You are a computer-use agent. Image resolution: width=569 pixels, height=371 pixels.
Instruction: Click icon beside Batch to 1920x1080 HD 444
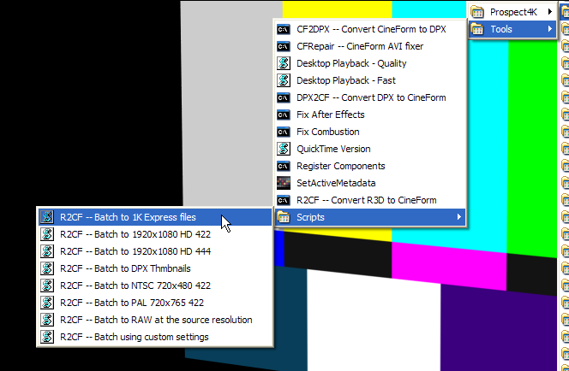tap(47, 251)
